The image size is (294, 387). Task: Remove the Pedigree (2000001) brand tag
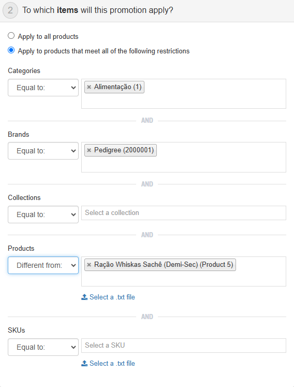click(89, 150)
